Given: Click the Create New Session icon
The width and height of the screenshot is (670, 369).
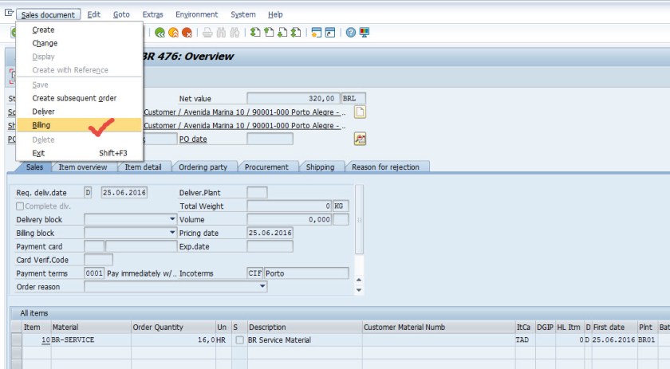Looking at the screenshot, I should coord(317,33).
